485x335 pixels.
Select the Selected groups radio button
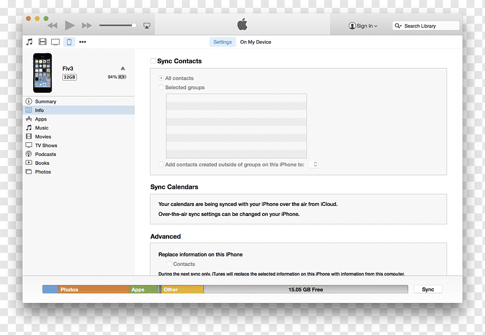pos(161,87)
